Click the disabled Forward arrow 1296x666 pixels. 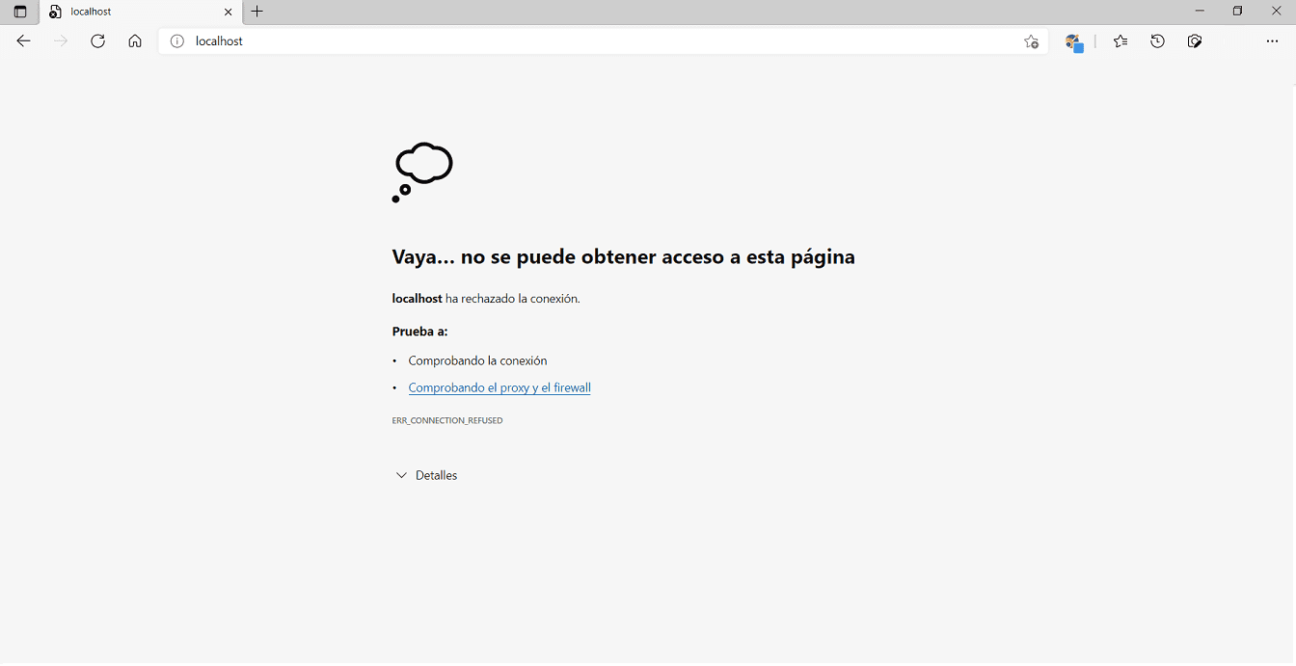(x=60, y=40)
